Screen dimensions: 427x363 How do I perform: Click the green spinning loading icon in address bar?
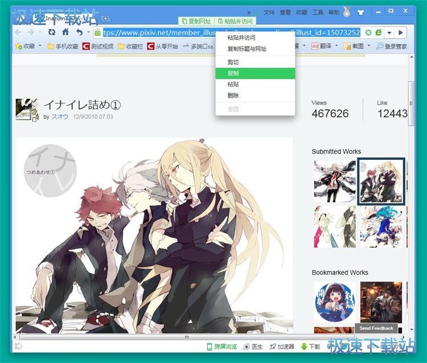tap(368, 32)
